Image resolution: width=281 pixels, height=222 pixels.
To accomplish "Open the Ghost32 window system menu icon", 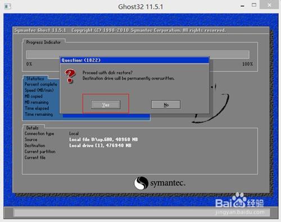I will 8,7.
